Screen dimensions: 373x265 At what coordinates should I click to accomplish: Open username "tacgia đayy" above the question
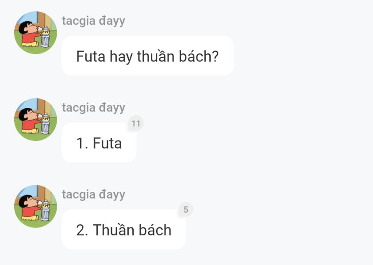point(93,21)
